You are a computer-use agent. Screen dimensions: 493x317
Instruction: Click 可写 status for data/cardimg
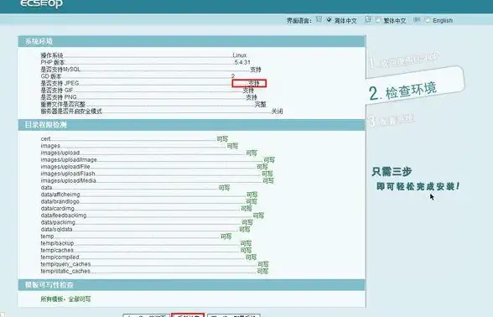click(x=246, y=209)
